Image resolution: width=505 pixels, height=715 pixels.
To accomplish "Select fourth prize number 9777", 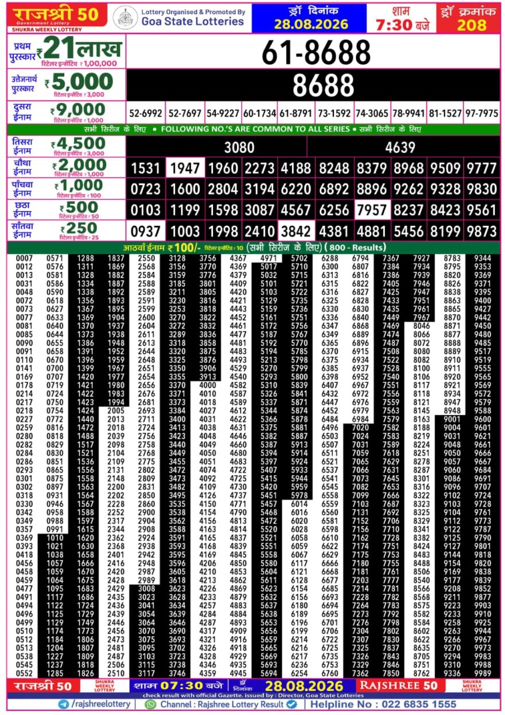I will point(482,168).
